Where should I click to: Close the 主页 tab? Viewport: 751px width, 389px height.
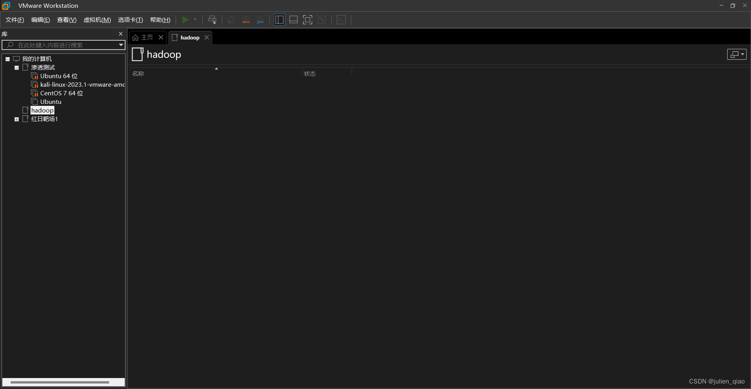click(161, 37)
